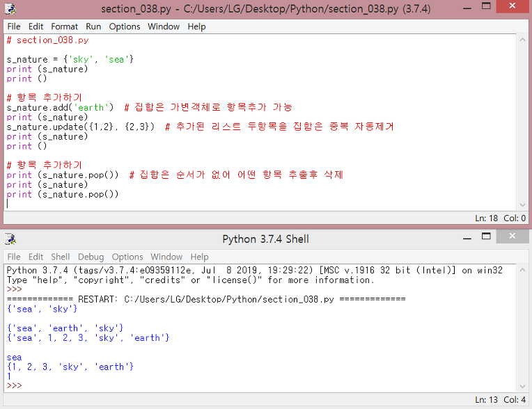Click the s_nature.update({1,2}, {2,3}) line

click(80, 127)
